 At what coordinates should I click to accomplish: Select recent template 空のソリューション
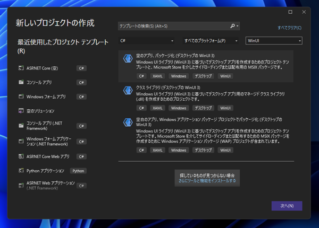coord(53,111)
